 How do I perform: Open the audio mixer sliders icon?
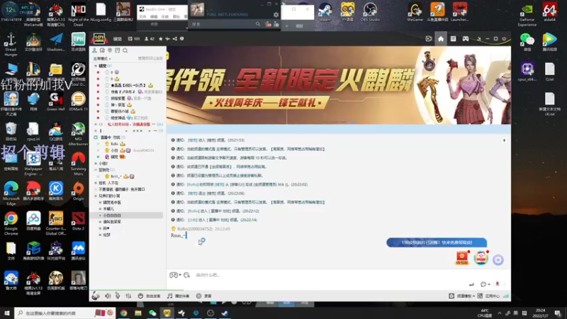click(x=128, y=296)
